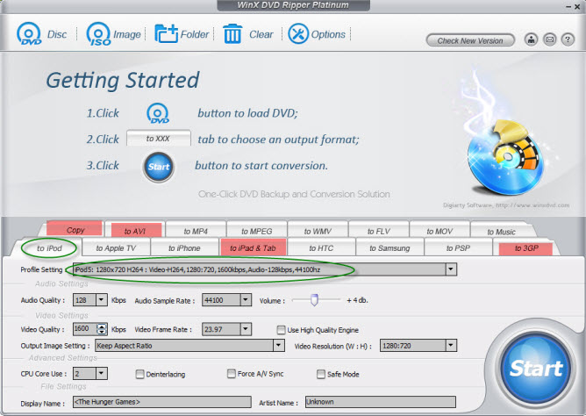This screenshot has height=416, width=586.
Task: Open the Video Frame Rate dropdown
Action: [246, 329]
